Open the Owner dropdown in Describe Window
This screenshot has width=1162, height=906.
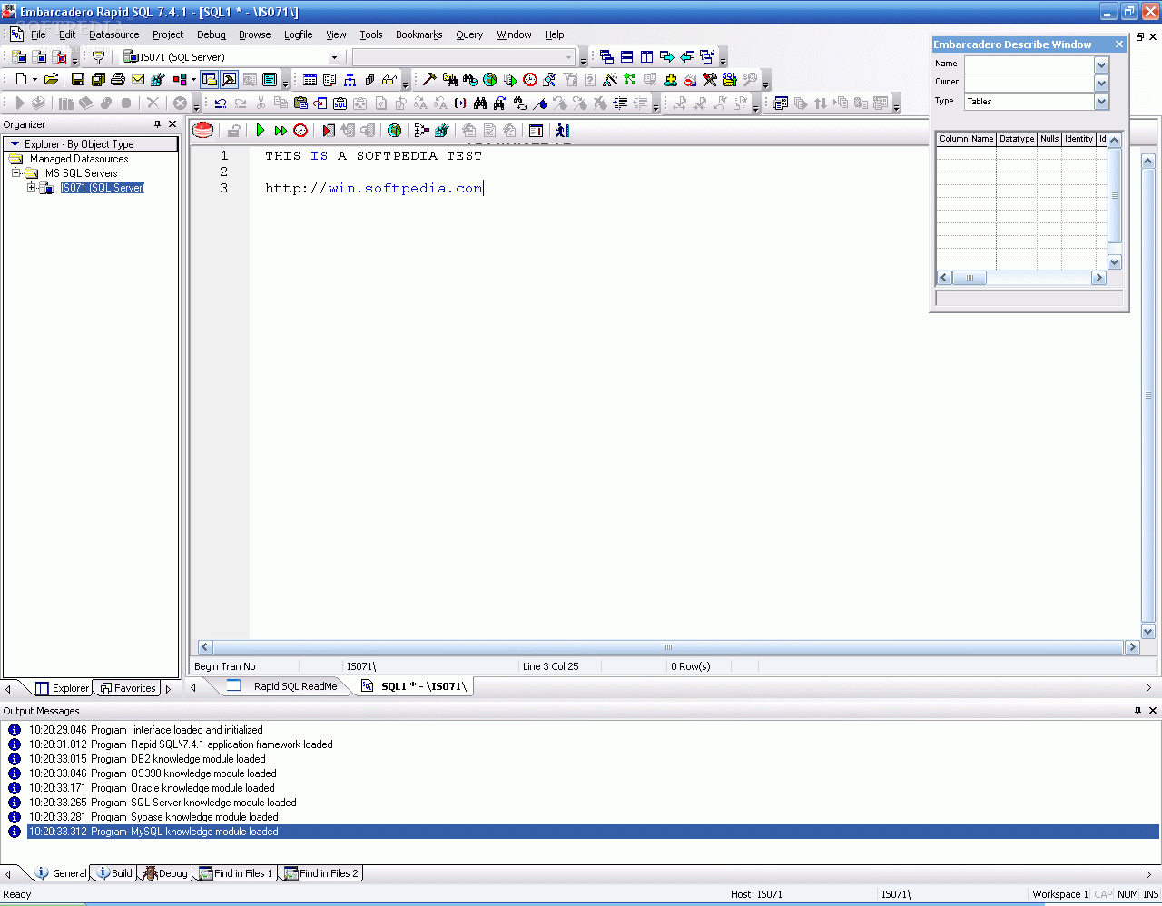(x=1101, y=84)
